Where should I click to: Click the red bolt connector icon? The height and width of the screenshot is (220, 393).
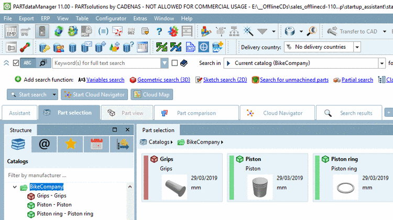25,47
